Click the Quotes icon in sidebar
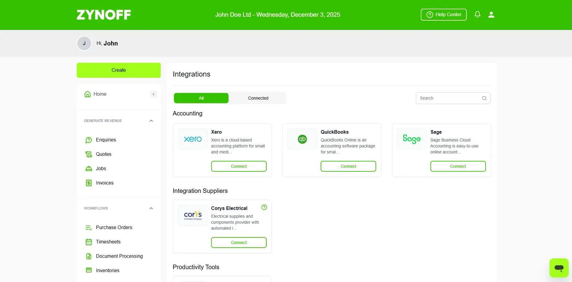This screenshot has width=572, height=282. (89, 154)
